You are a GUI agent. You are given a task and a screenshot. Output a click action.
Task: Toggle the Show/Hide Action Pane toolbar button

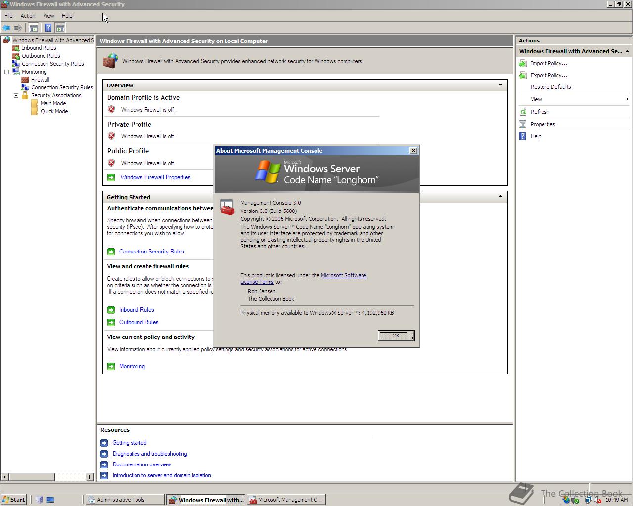60,28
